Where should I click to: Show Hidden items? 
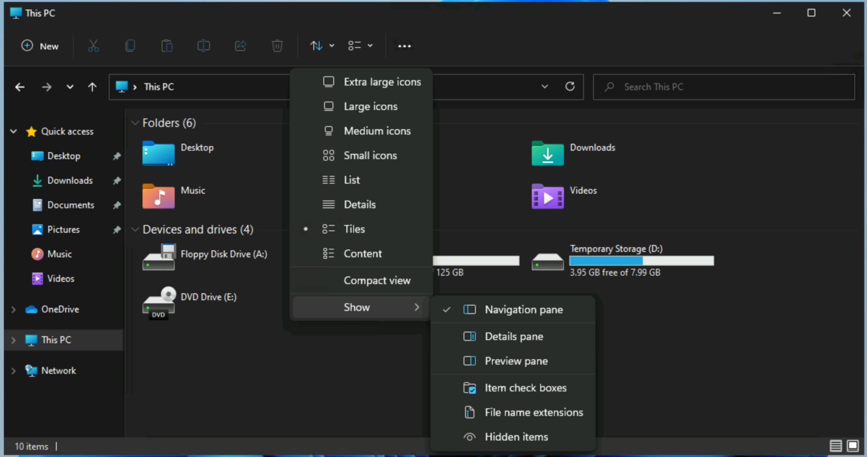coord(513,437)
